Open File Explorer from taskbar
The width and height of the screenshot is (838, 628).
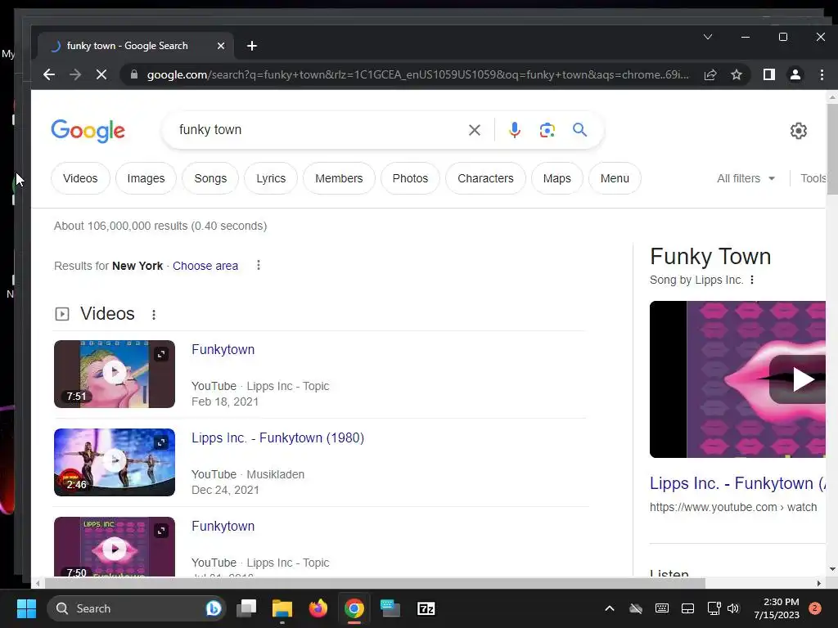pos(282,608)
